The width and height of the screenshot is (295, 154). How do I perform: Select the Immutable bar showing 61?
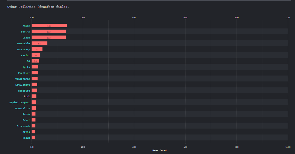39,43
